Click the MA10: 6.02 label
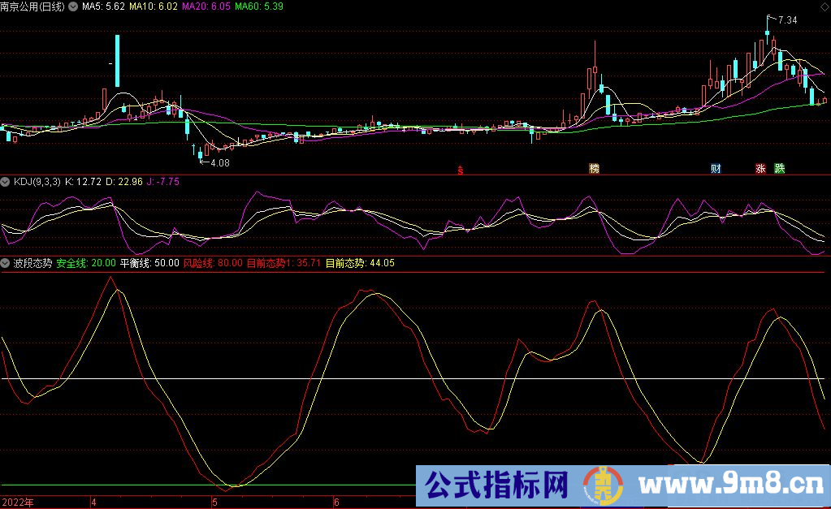Screen dimensions: 831x509 click(x=154, y=6)
